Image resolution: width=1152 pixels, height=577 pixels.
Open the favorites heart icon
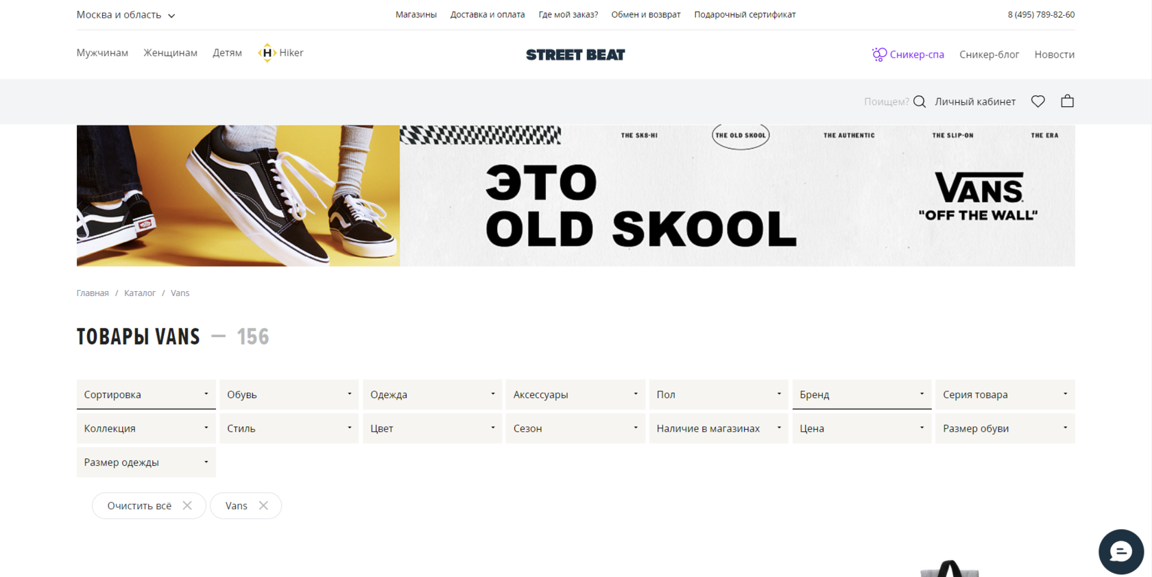point(1038,101)
